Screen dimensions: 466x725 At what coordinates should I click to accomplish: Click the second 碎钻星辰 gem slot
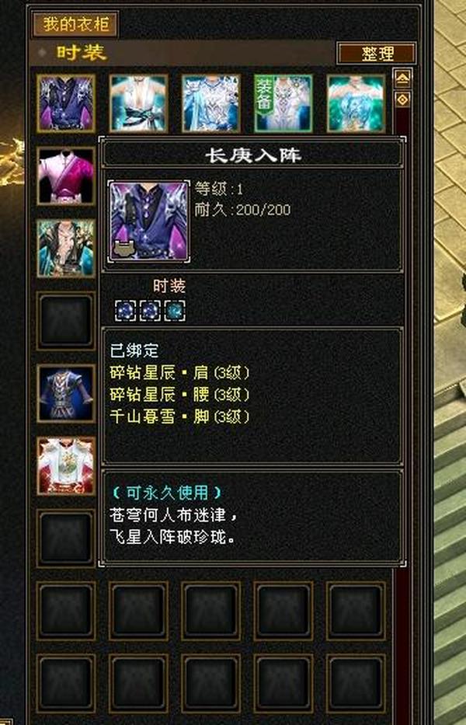150,311
